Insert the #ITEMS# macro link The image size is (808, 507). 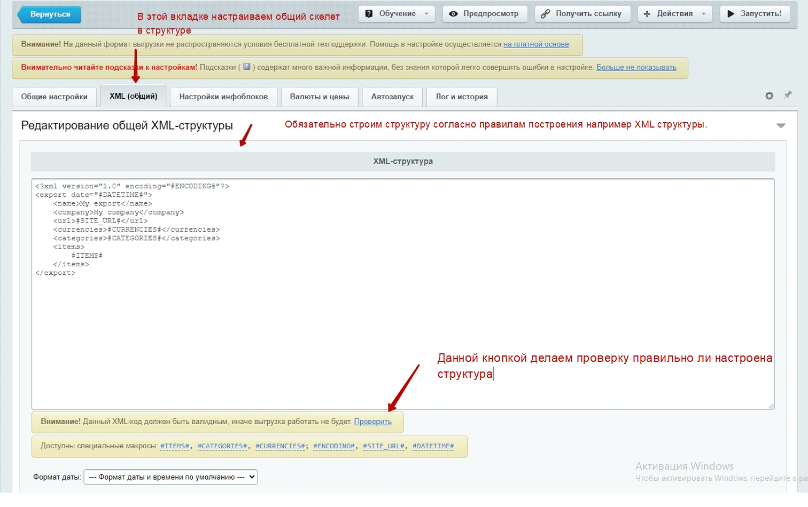coord(175,446)
